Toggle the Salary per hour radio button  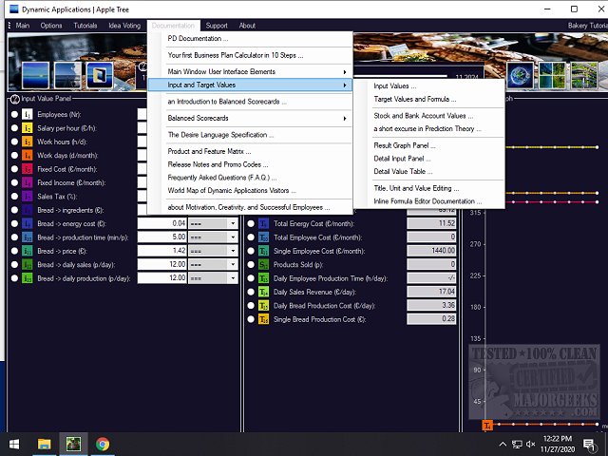coord(15,128)
